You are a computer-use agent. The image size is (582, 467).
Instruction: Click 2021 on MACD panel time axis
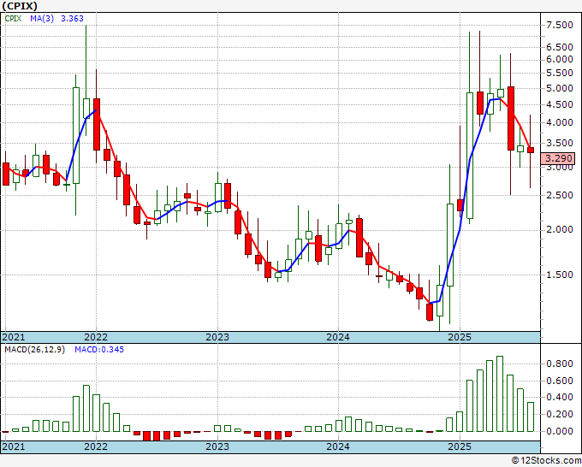tap(14, 446)
